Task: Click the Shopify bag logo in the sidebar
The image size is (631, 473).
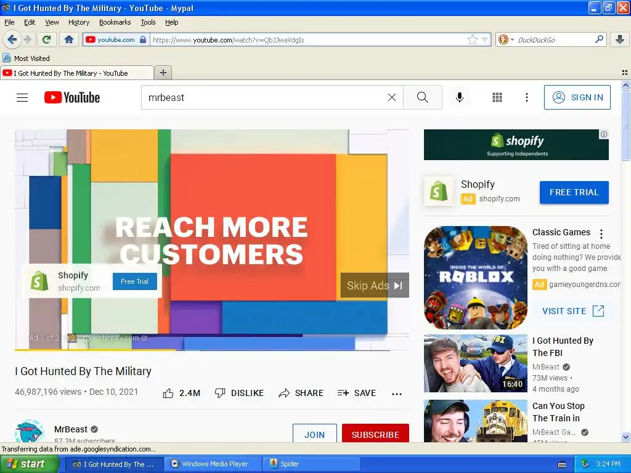Action: pos(439,191)
